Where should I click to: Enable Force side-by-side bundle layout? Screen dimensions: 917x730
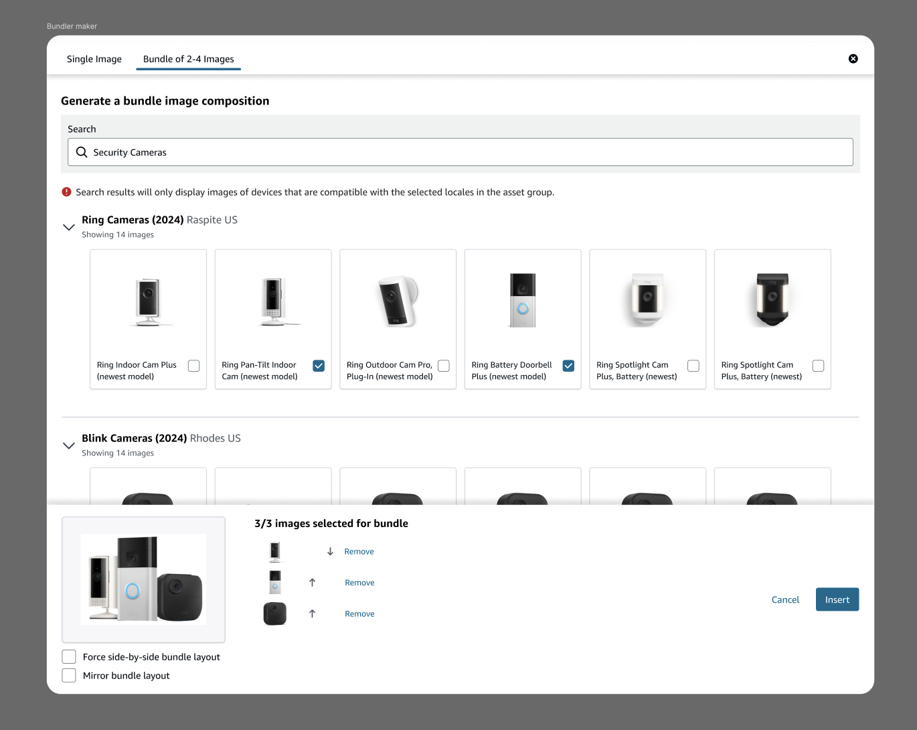tap(69, 656)
